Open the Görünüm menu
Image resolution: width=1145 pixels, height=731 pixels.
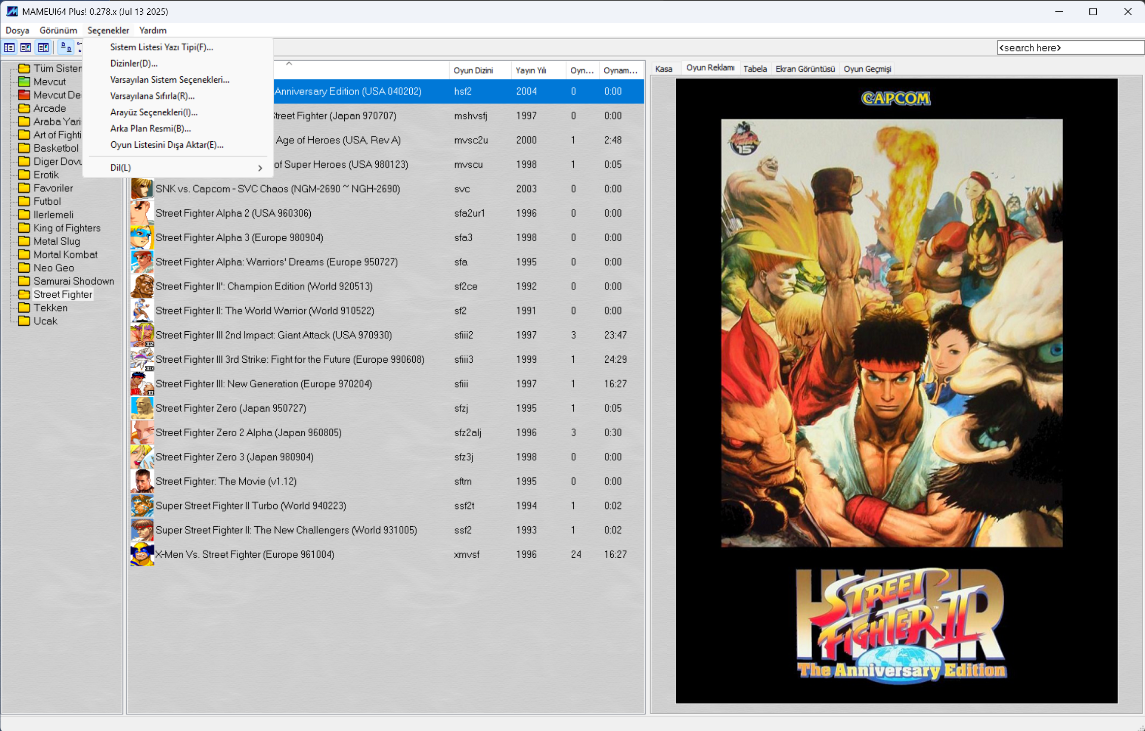(x=58, y=31)
